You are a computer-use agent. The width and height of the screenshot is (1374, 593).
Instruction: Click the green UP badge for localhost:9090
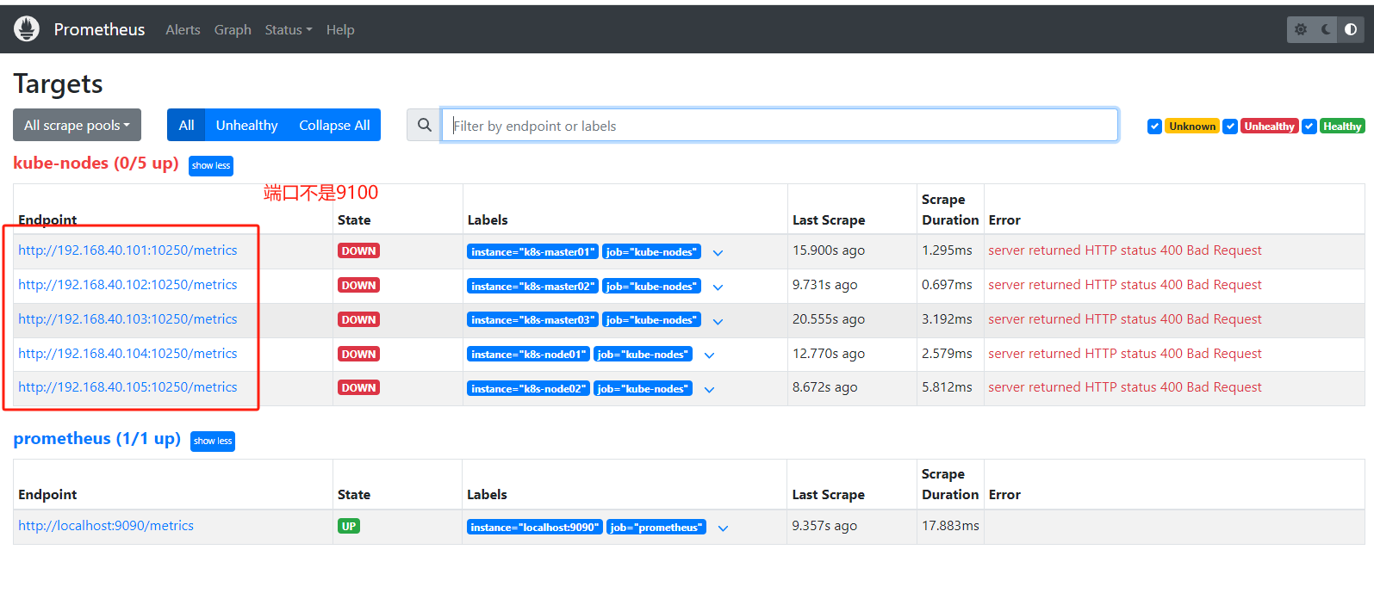tap(348, 527)
